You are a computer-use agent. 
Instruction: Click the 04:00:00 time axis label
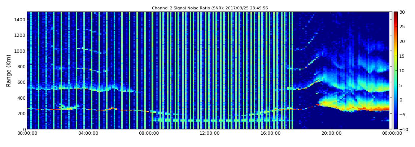tap(87, 134)
